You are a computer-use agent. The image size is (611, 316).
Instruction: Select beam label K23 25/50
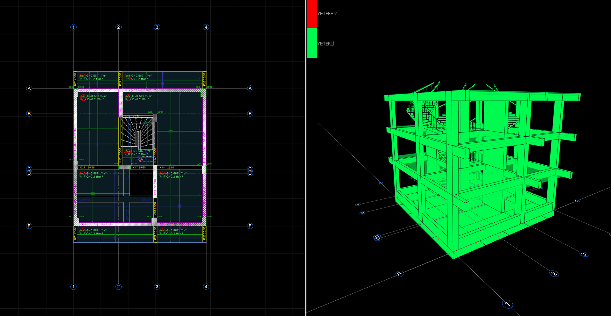tap(204, 79)
